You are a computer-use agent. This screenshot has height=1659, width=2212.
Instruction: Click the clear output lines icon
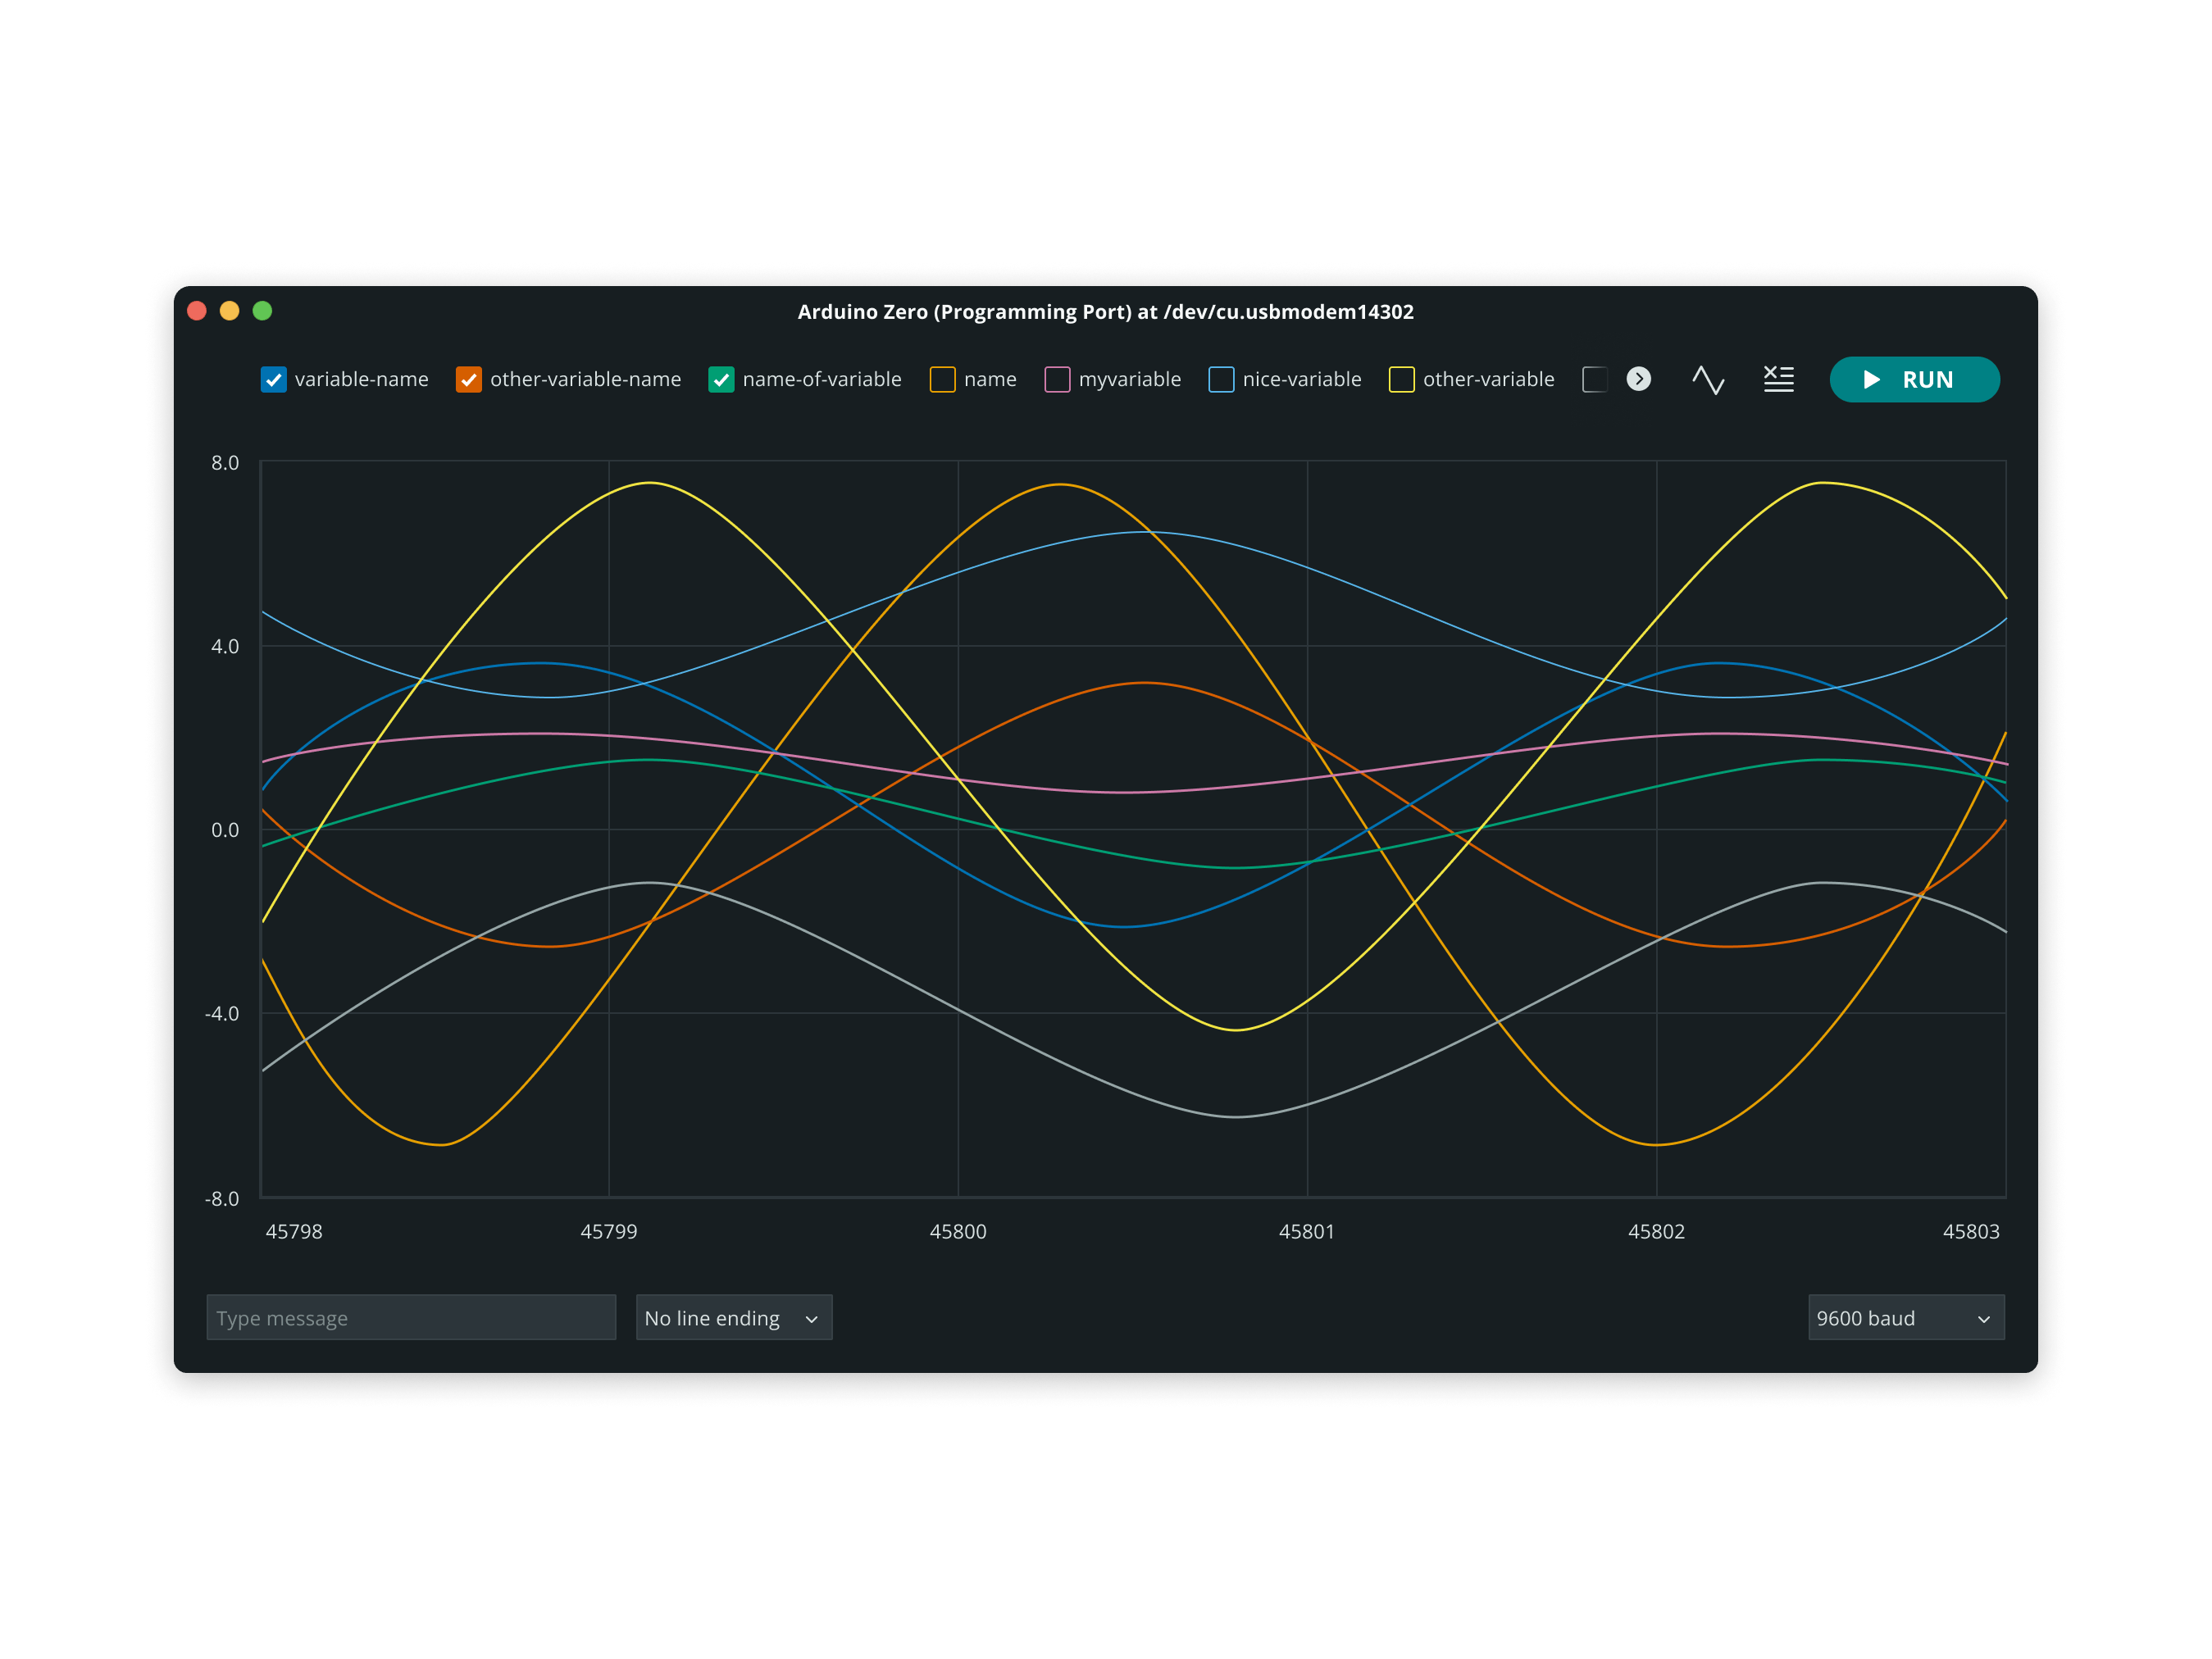1778,379
